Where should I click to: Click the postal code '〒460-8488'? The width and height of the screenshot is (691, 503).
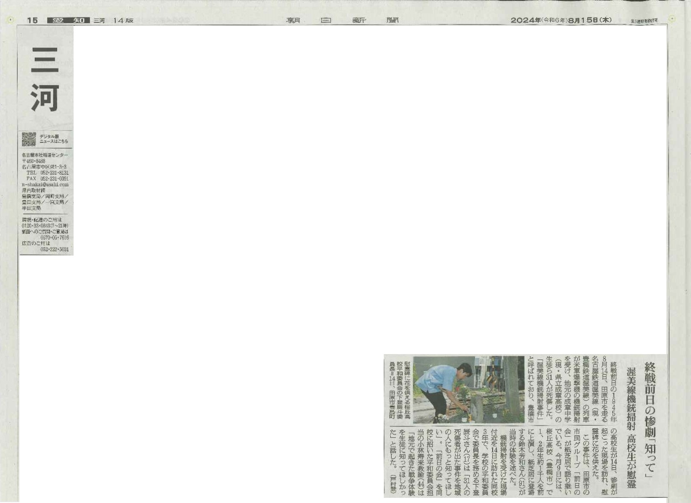pyautogui.click(x=34, y=161)
